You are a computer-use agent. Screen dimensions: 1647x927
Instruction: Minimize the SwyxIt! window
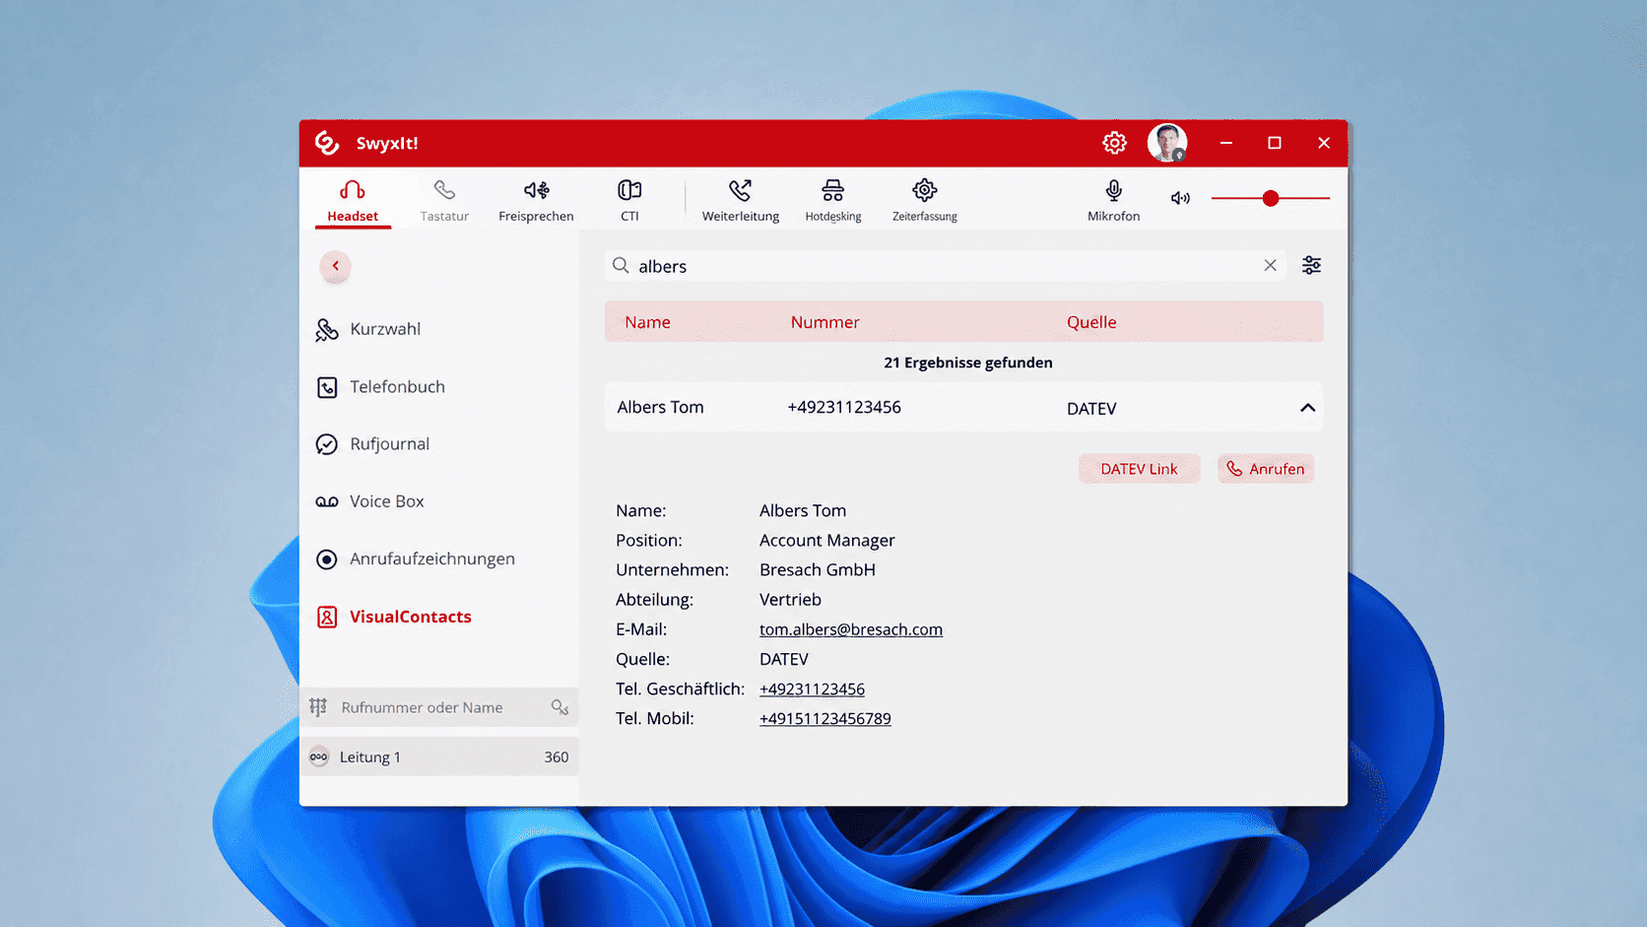point(1225,143)
